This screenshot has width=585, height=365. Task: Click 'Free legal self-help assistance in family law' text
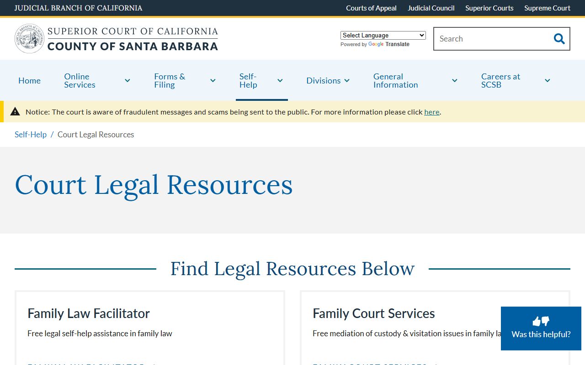pos(100,334)
